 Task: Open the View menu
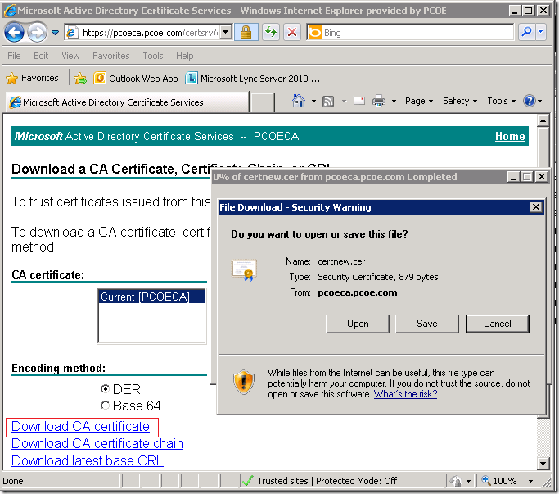pyautogui.click(x=70, y=56)
